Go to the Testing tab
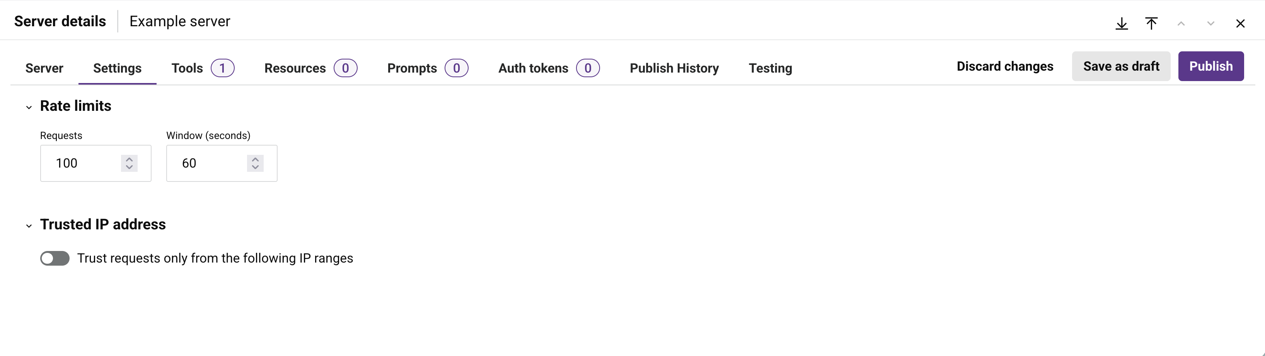The image size is (1265, 356). (770, 68)
